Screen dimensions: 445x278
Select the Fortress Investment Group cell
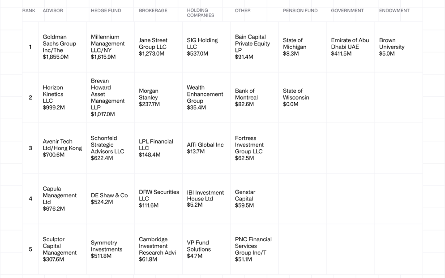coord(249,148)
